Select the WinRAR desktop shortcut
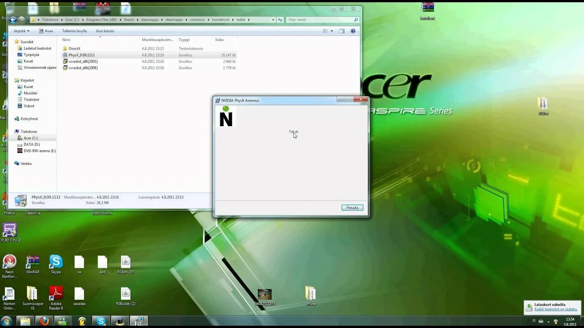Viewport: 584px width, 328px height. point(33,265)
